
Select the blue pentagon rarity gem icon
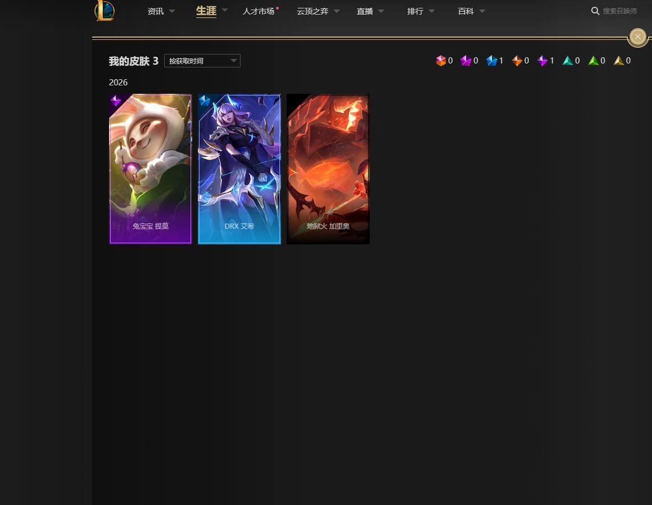click(491, 61)
